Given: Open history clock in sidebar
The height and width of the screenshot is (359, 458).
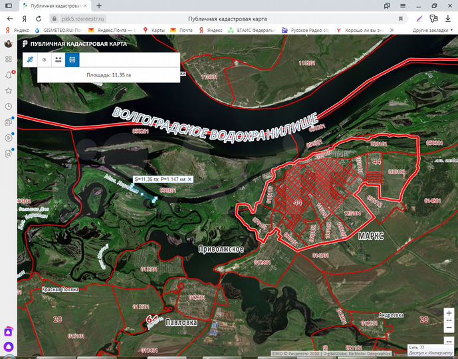Looking at the screenshot, I should (x=9, y=106).
